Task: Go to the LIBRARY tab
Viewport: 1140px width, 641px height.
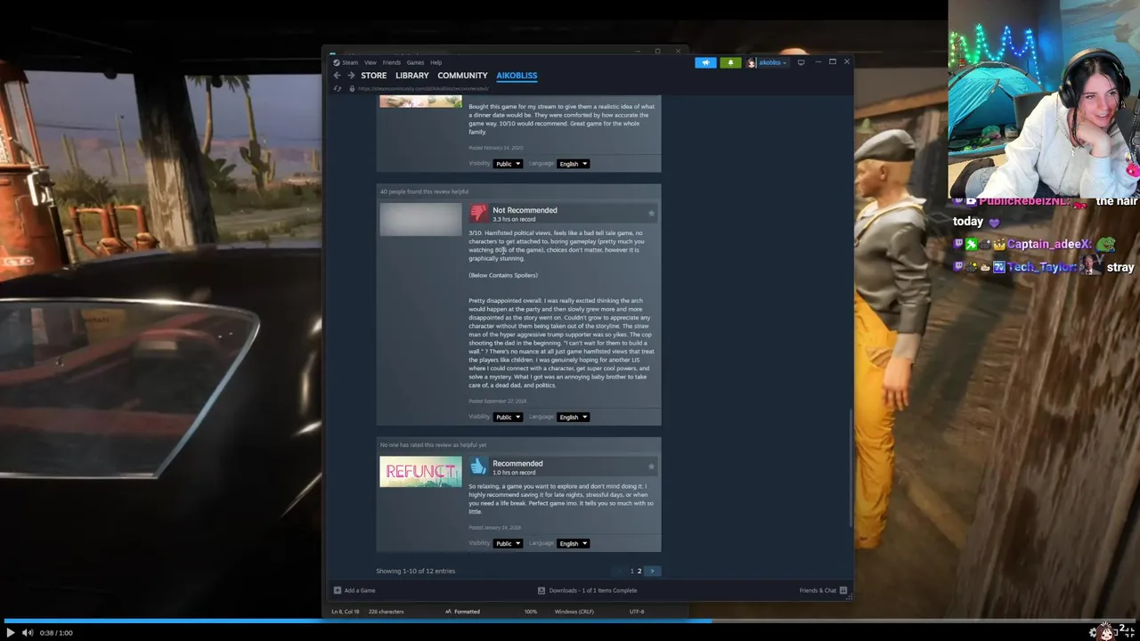Action: point(411,76)
